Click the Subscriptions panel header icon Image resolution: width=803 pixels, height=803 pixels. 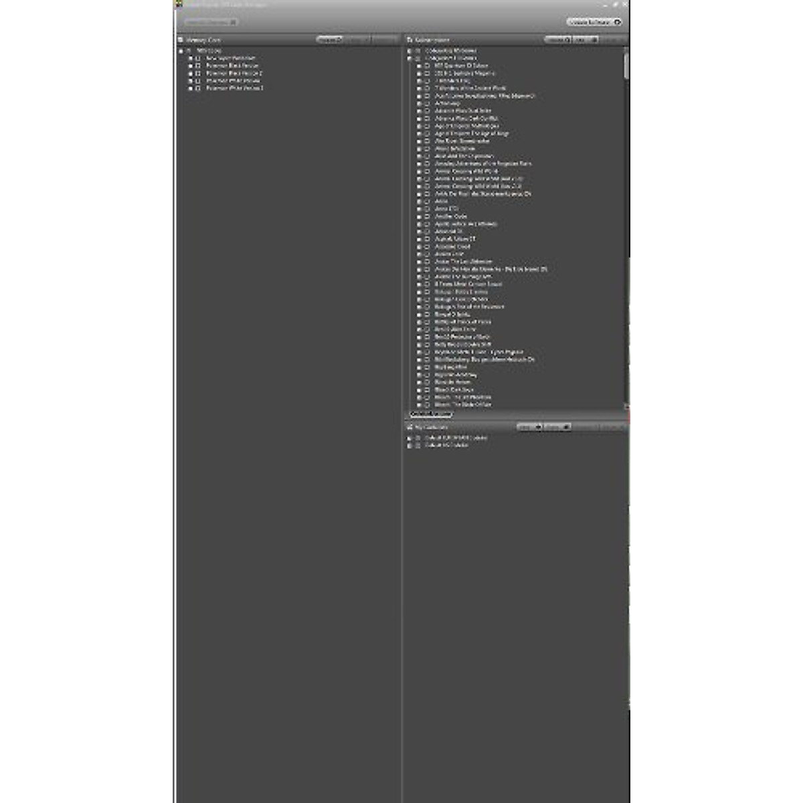point(410,40)
